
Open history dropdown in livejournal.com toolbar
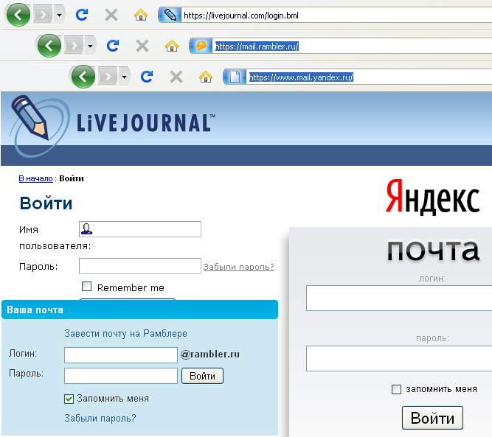tap(59, 15)
